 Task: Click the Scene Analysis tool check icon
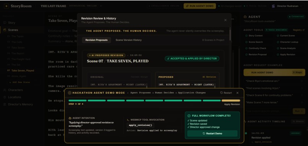point(278,48)
